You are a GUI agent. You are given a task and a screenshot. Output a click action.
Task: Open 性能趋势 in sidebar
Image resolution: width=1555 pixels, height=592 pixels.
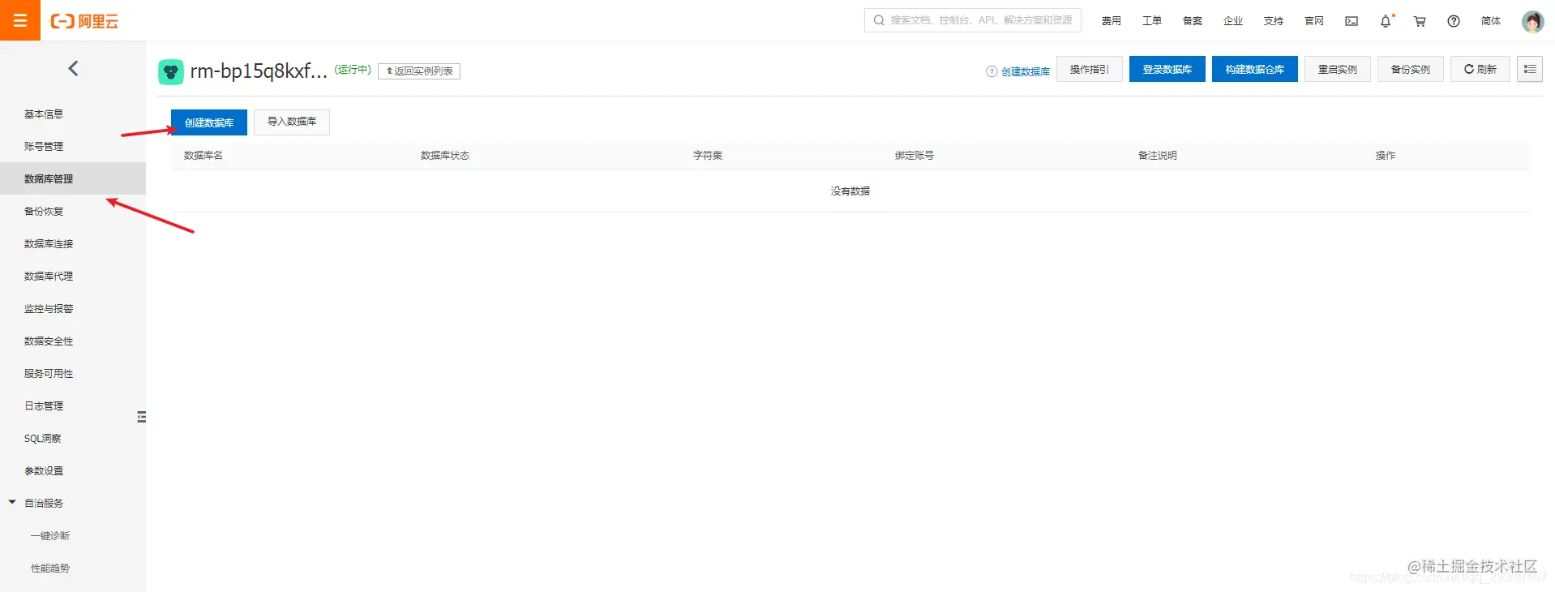click(50, 568)
